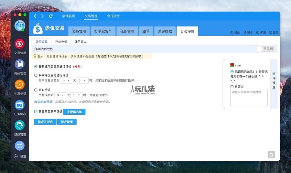Expand the 打单发货 dropdown tab
Screen dimensions: 291x173
[x=103, y=31]
